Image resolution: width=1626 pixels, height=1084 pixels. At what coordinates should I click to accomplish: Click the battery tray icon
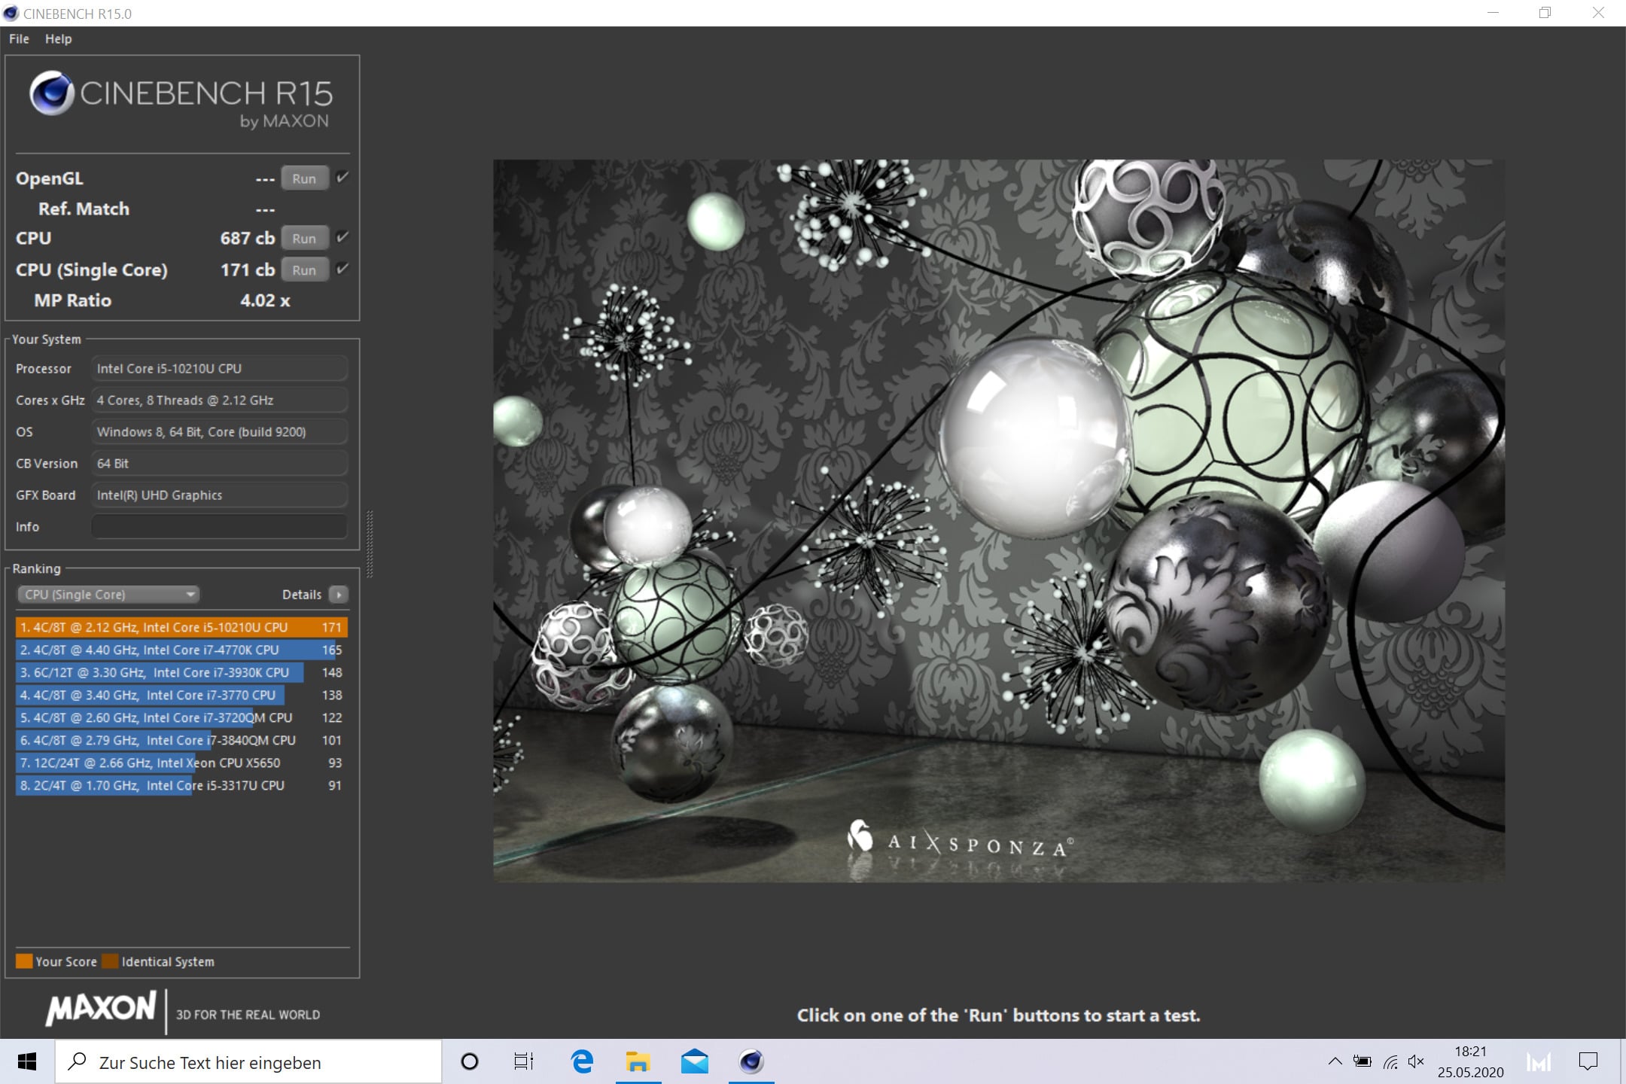1362,1062
